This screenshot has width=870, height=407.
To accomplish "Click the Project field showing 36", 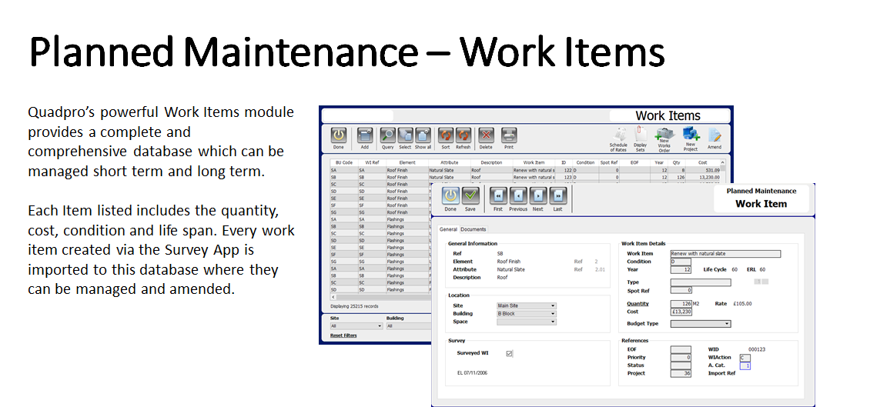I will pyautogui.click(x=681, y=373).
